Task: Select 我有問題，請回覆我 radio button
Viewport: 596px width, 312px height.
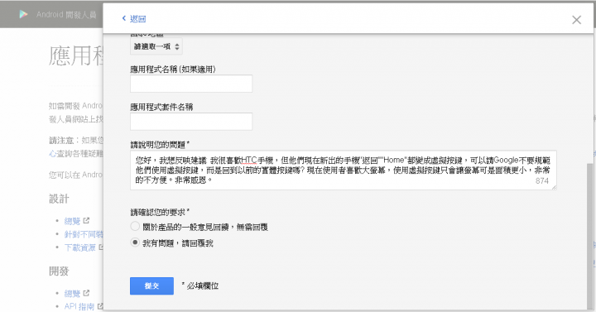Action: click(135, 242)
